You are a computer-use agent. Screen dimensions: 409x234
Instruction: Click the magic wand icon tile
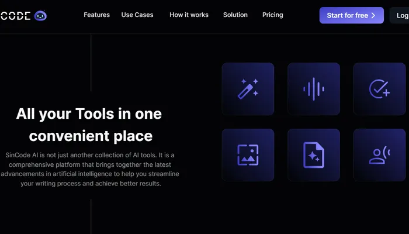(x=248, y=89)
